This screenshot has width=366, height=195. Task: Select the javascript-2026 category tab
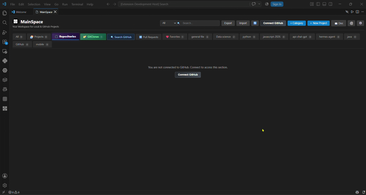pyautogui.click(x=274, y=37)
